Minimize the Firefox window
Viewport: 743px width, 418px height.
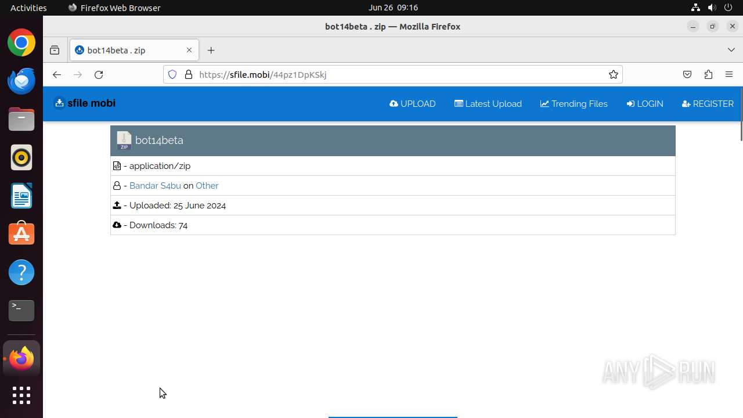point(692,26)
